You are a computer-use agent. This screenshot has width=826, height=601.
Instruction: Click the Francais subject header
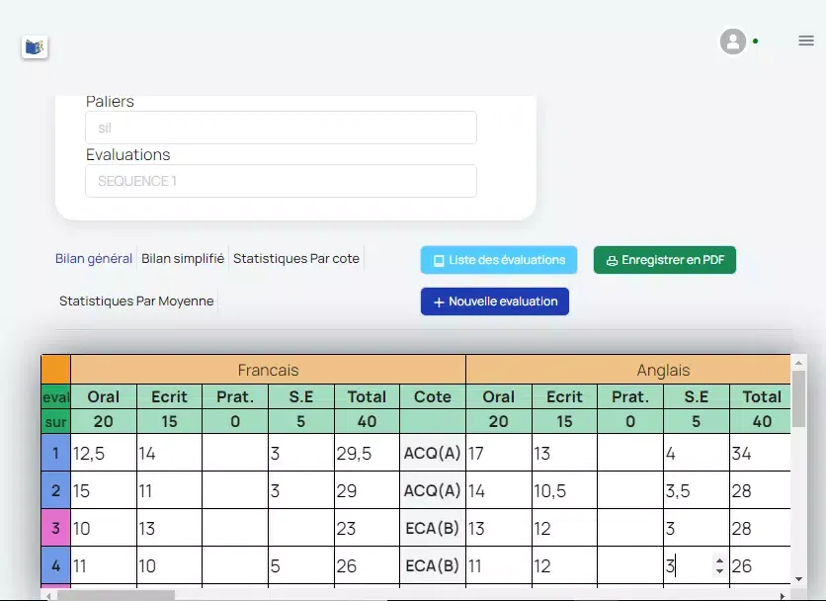pos(268,370)
